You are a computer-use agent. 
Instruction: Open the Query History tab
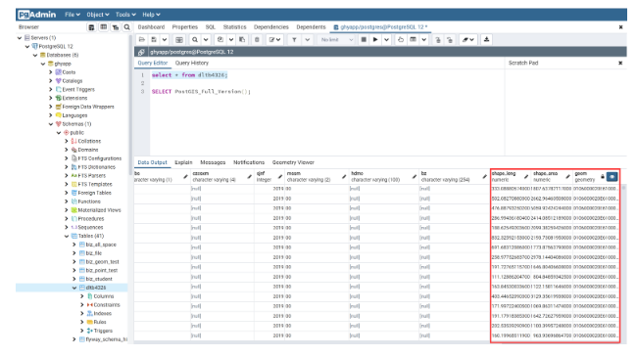pos(192,63)
